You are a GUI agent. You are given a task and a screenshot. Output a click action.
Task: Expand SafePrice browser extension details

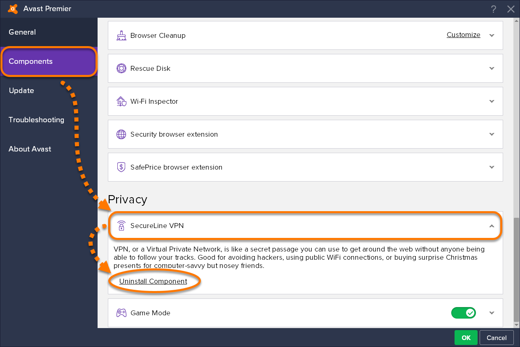tap(492, 167)
